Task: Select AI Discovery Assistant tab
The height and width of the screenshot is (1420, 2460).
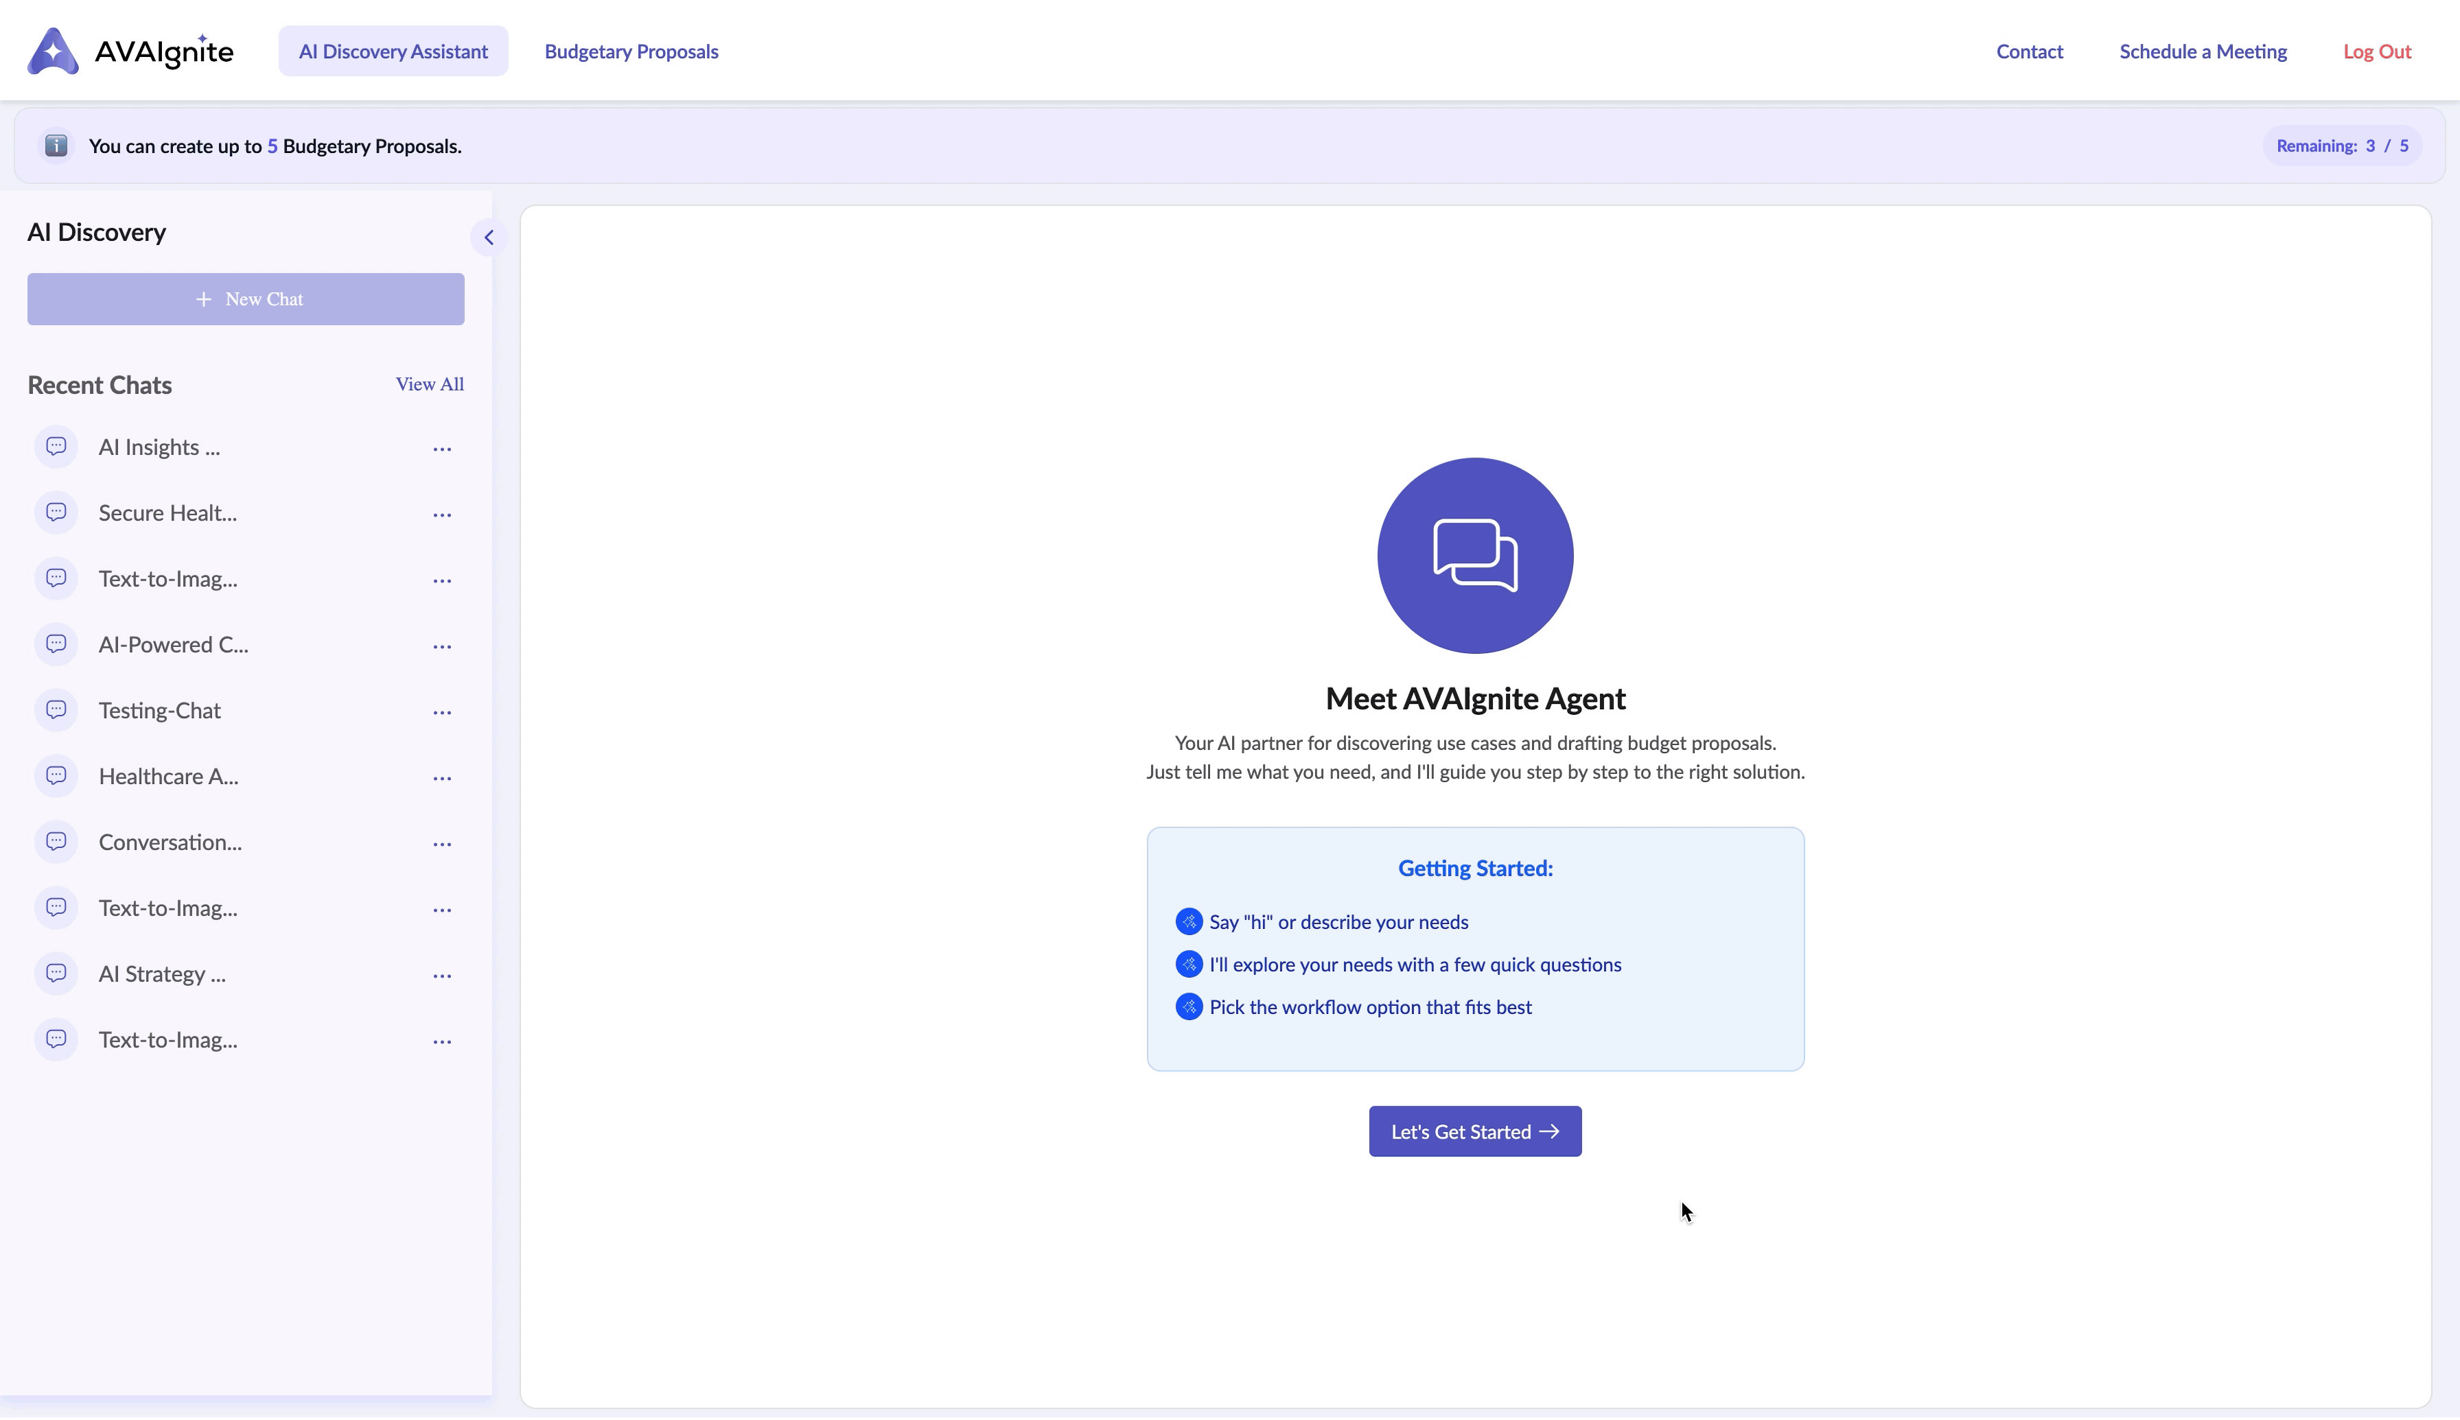Action: pos(393,51)
